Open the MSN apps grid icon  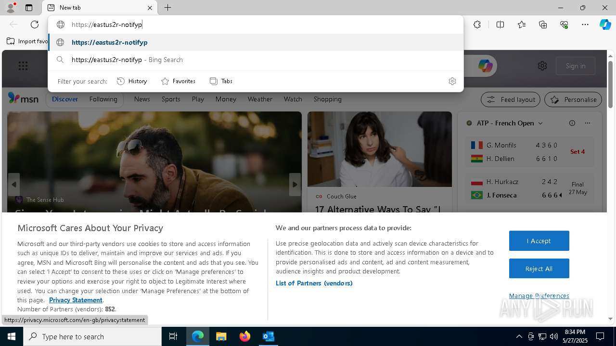[x=23, y=66]
